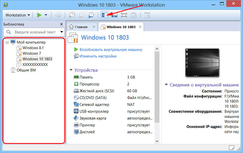Enter full screen mode icon

coord(124,15)
